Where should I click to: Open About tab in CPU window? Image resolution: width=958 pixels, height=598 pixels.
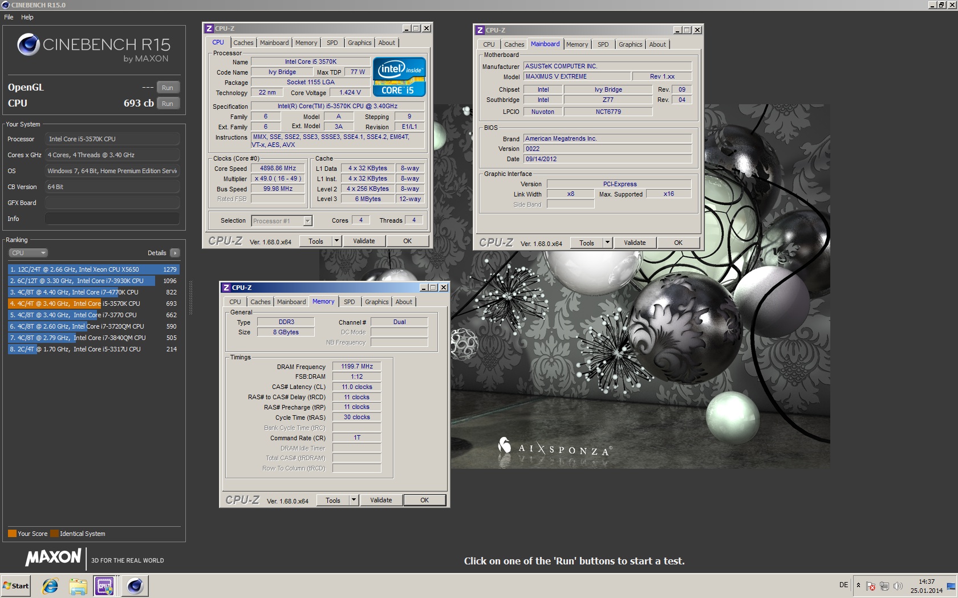[387, 43]
